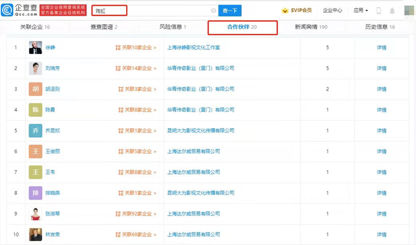Click the olive 陈 avatar tile in row 4
The height and width of the screenshot is (245, 416).
point(36,110)
